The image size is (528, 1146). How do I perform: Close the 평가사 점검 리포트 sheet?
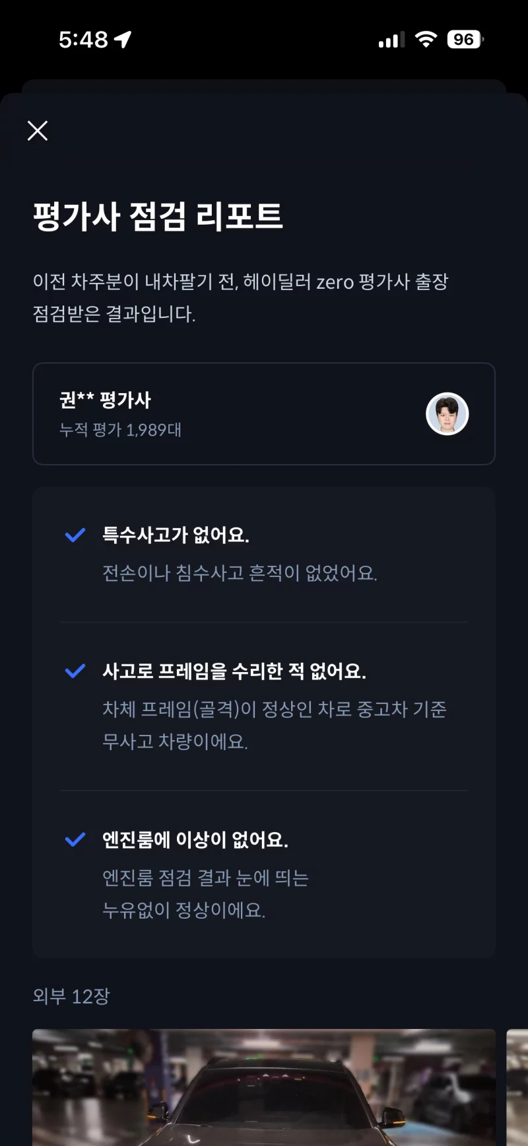(x=38, y=131)
